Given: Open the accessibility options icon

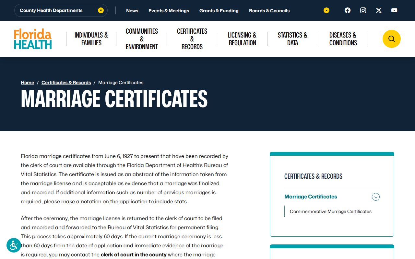Looking at the screenshot, I should pyautogui.click(x=14, y=245).
